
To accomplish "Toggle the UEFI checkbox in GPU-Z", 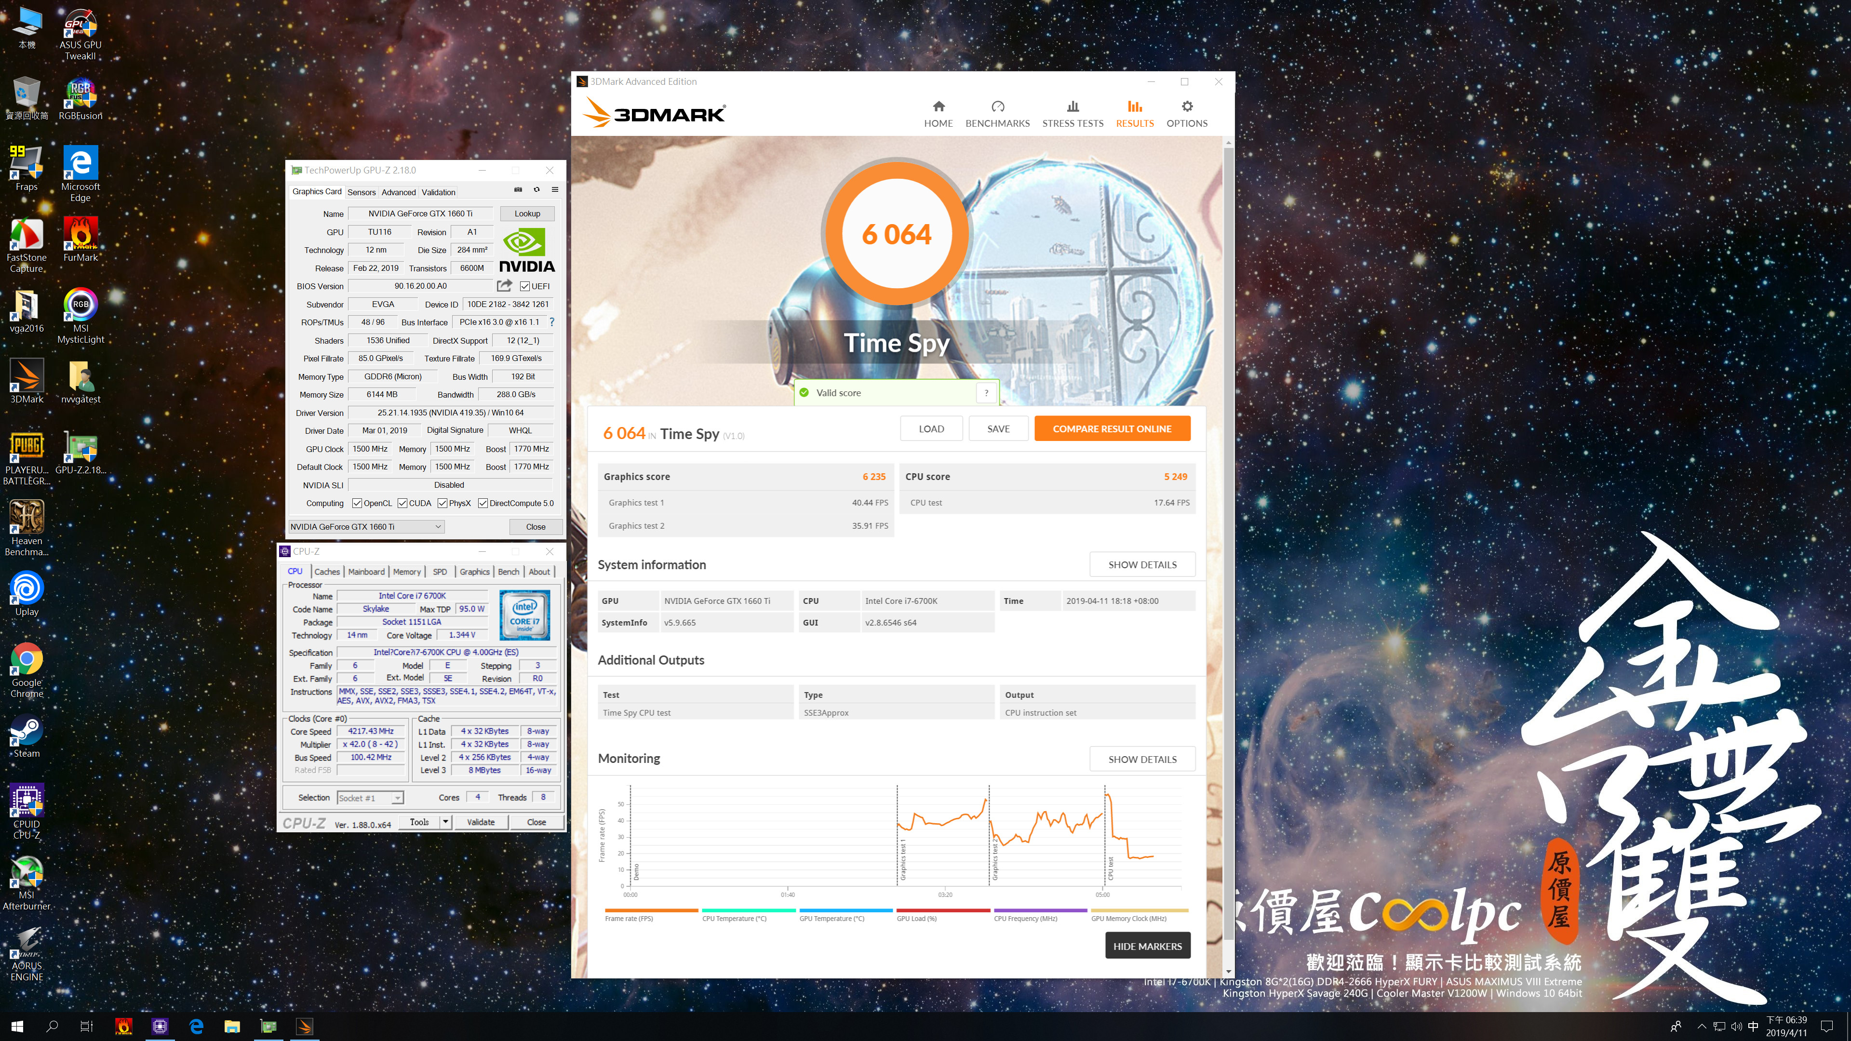I will 524,286.
